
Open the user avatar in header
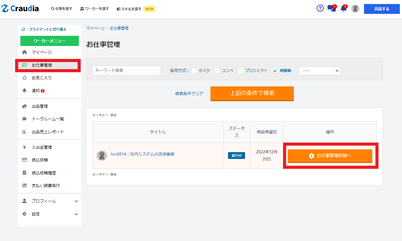(355, 9)
